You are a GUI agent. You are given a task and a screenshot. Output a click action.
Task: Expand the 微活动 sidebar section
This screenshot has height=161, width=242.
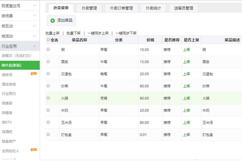[x=20, y=36]
